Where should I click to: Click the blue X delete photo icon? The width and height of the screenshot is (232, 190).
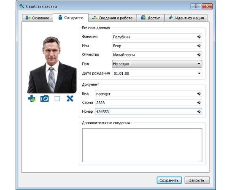click(x=70, y=99)
